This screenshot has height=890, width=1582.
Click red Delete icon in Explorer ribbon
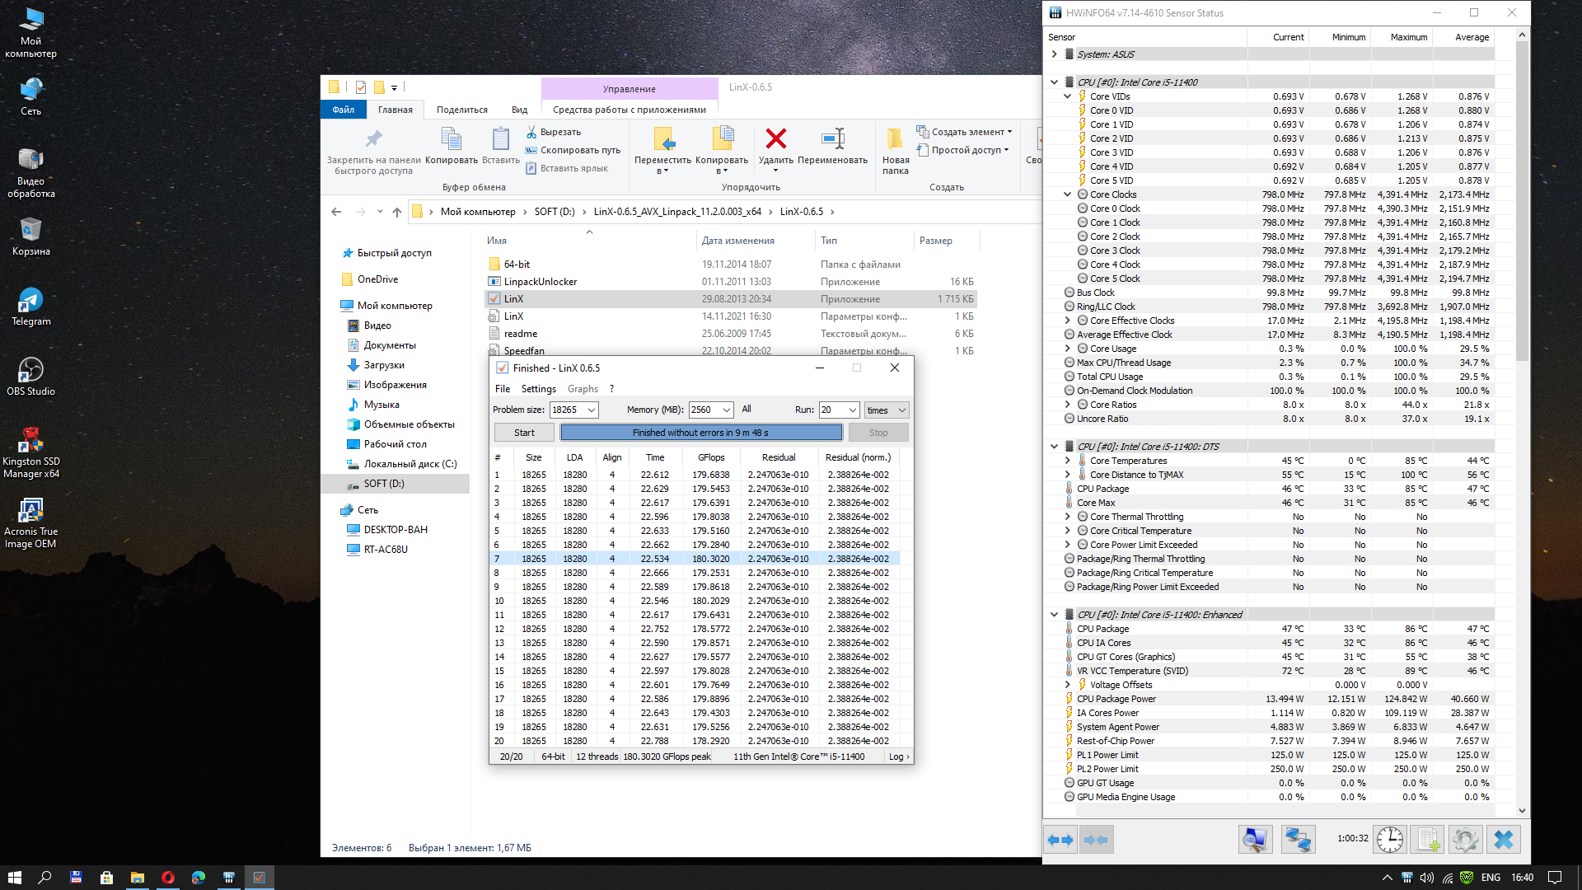[x=775, y=140]
